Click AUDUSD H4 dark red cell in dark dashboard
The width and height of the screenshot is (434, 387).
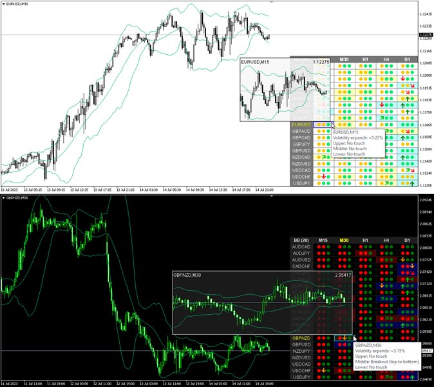point(386,260)
